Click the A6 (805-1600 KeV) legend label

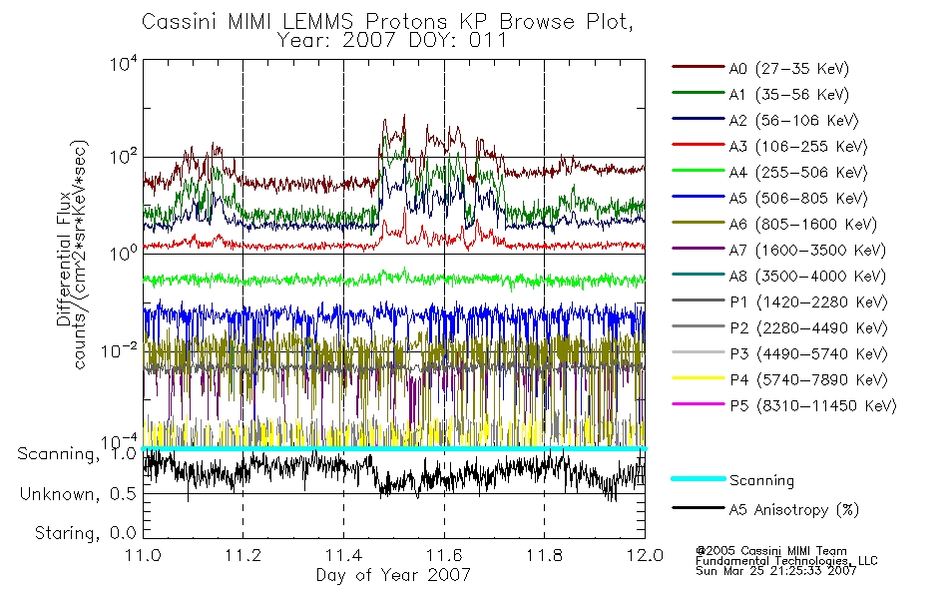coord(803,225)
